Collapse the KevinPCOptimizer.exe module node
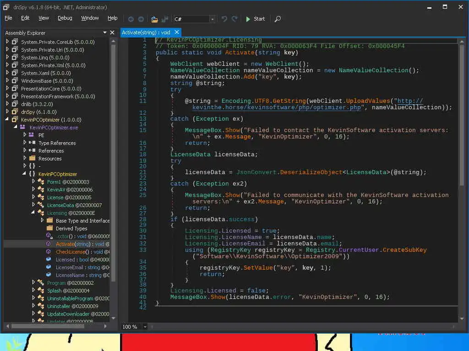 [x=16, y=127]
